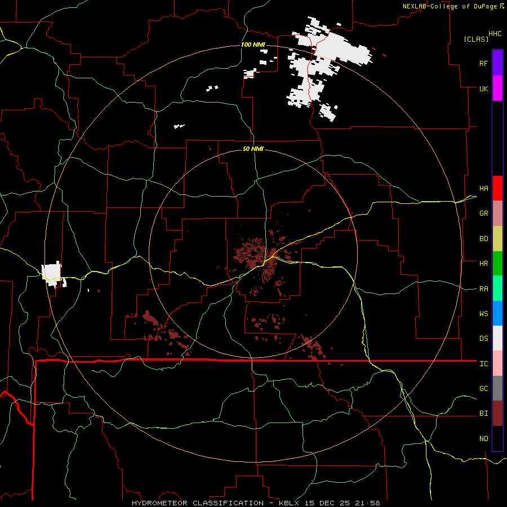Select the WS blue legend swatch
The width and height of the screenshot is (507, 507).
click(497, 313)
